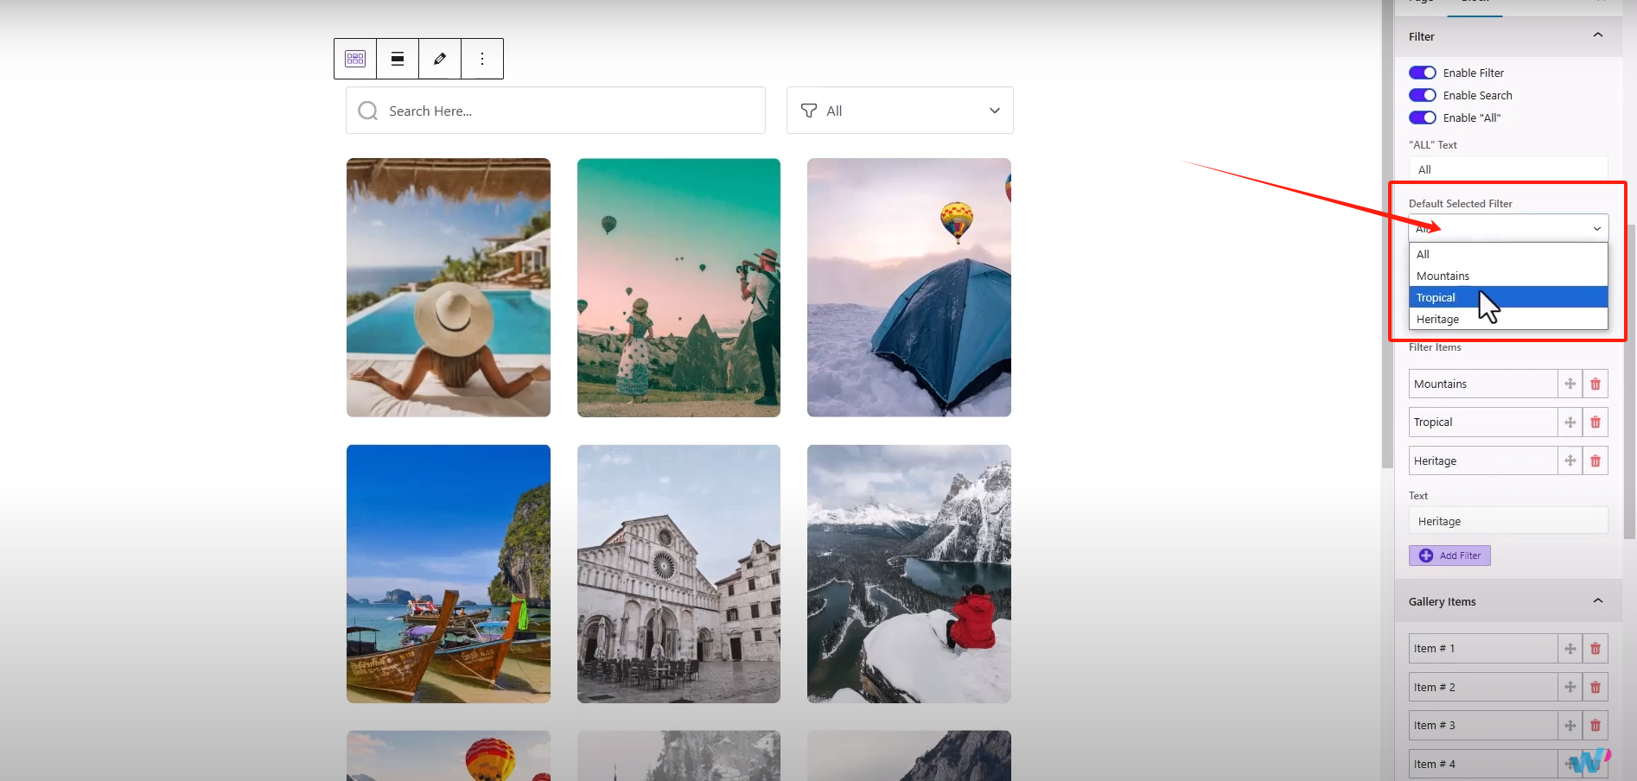Click the pencil edit icon in the toolbar

(439, 58)
